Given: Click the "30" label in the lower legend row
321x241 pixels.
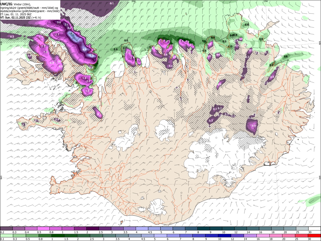Looking at the screenshot, I should (309, 239).
